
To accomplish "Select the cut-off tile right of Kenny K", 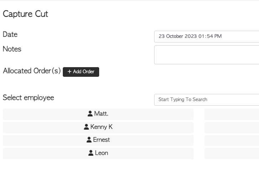I will point(232,127).
